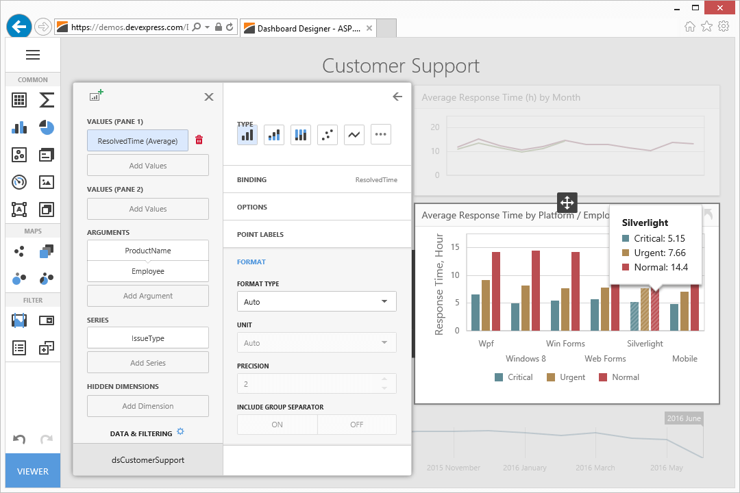
Task: Turn ON Include Group Separator
Action: (x=277, y=425)
